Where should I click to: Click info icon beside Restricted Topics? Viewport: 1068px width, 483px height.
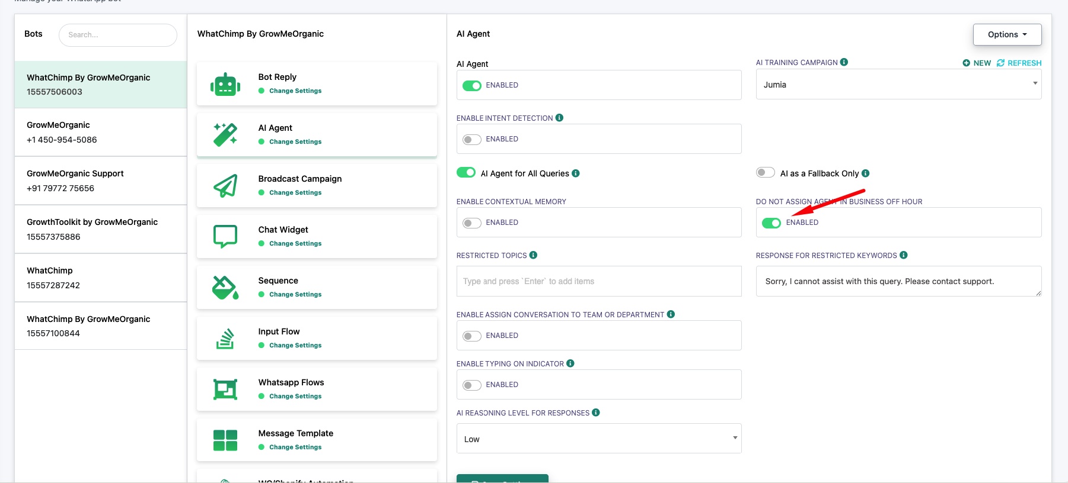tap(533, 255)
